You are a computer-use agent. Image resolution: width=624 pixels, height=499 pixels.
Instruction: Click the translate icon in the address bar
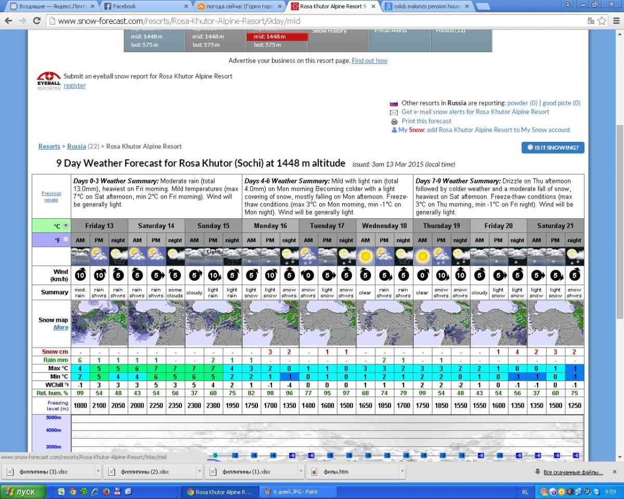[x=591, y=21]
